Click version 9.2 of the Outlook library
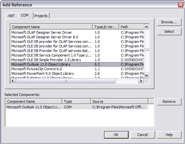The image size is (185, 144). click(x=97, y=64)
